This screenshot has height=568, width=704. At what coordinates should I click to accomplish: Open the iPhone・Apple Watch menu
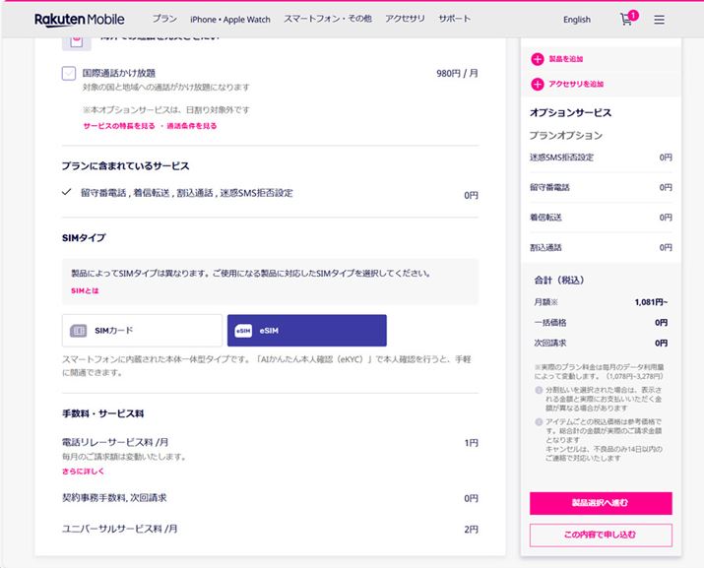[x=229, y=19]
